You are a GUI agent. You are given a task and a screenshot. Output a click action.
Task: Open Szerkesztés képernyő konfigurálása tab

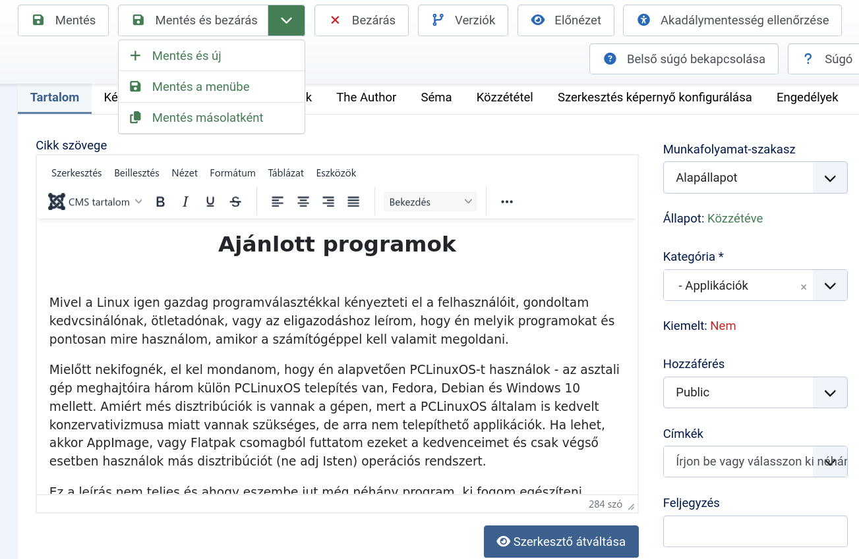(655, 97)
